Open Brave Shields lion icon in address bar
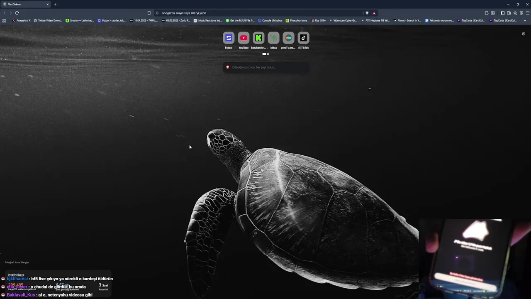 coord(367,13)
